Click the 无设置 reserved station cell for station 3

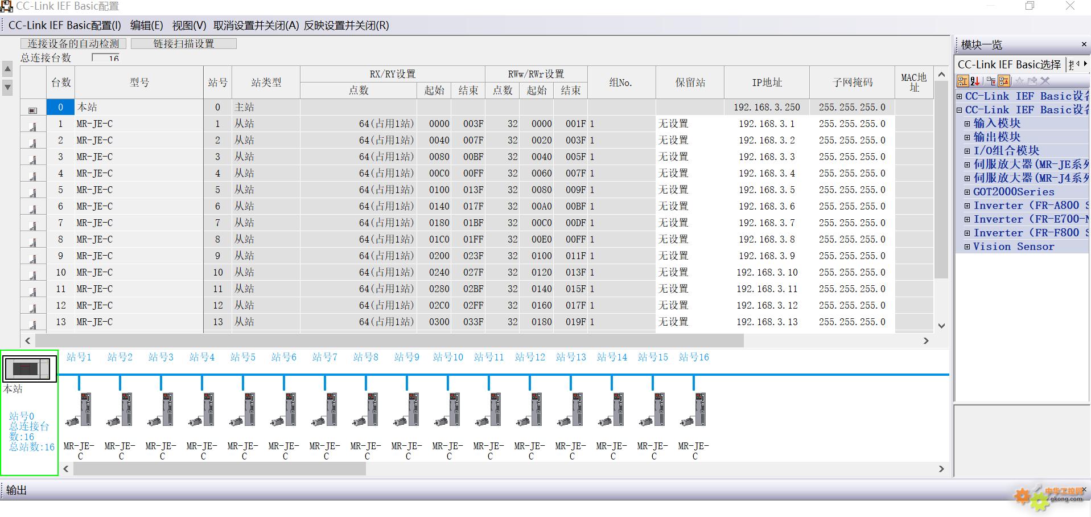(x=690, y=157)
